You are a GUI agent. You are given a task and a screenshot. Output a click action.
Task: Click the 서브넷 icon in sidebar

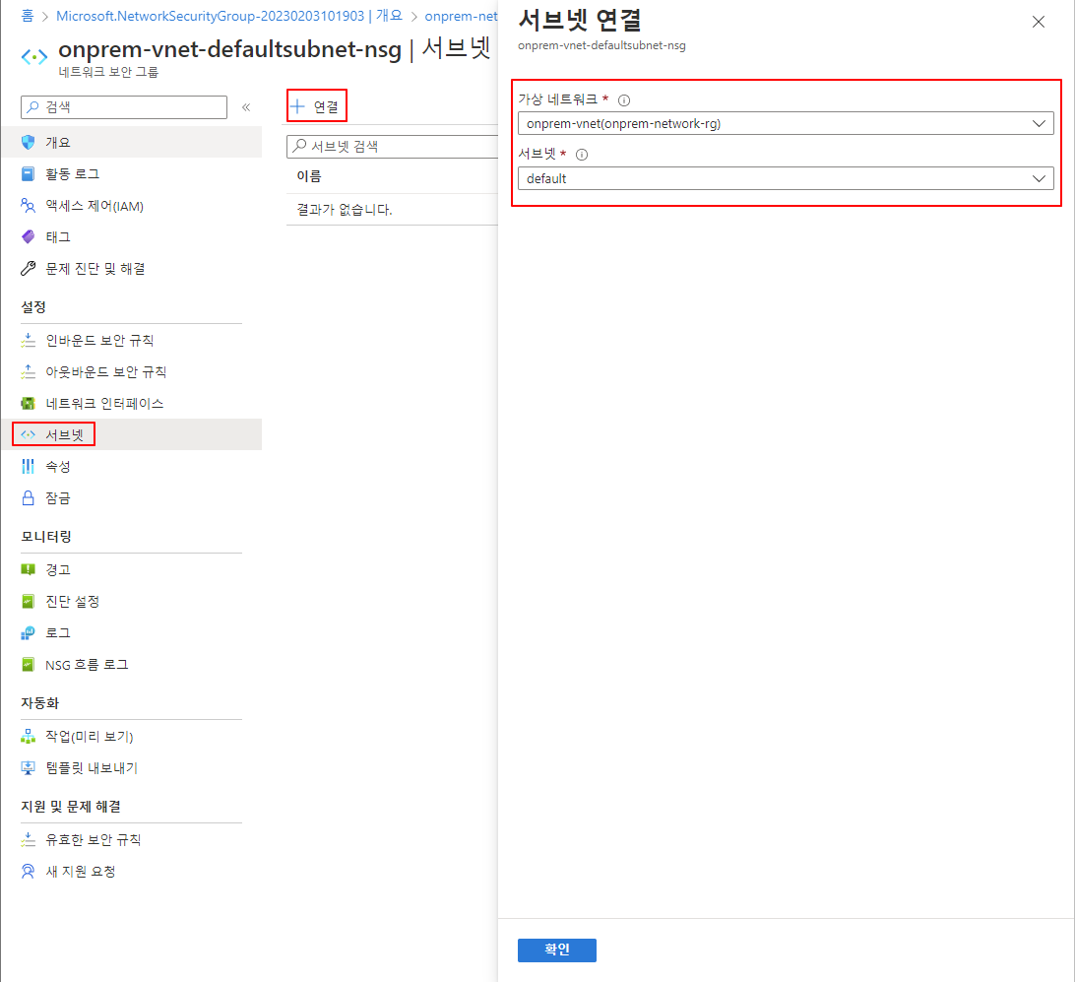[29, 434]
